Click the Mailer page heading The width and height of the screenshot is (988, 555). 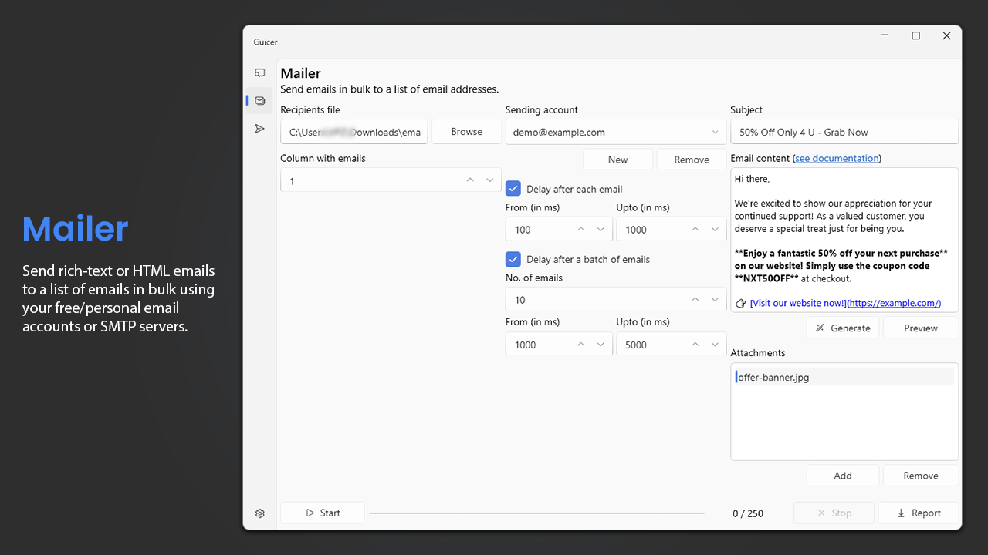(301, 73)
